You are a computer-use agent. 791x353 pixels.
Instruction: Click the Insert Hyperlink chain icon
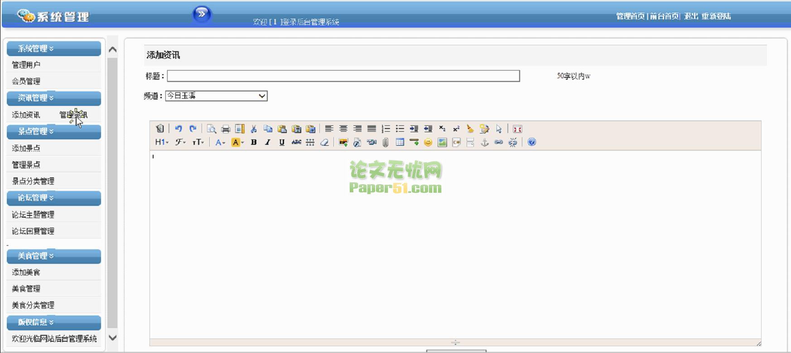(x=498, y=142)
